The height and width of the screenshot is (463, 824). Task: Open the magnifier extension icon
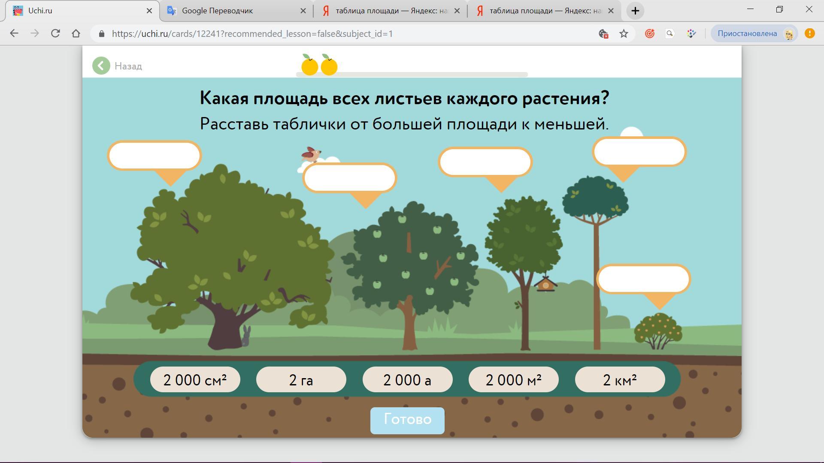[670, 33]
